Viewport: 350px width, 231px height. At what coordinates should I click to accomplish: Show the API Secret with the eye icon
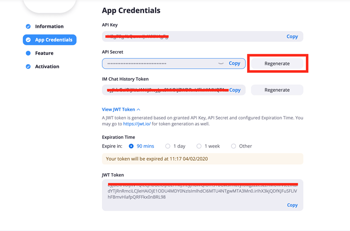pyautogui.click(x=221, y=64)
